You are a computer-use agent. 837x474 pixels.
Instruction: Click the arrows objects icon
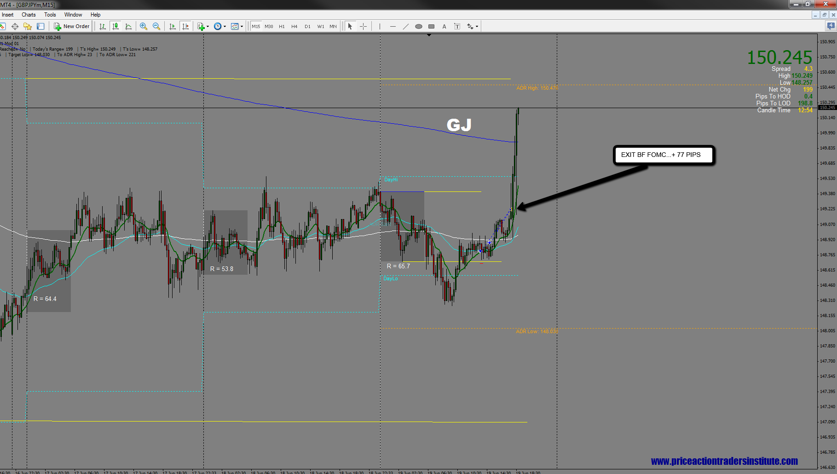point(470,26)
